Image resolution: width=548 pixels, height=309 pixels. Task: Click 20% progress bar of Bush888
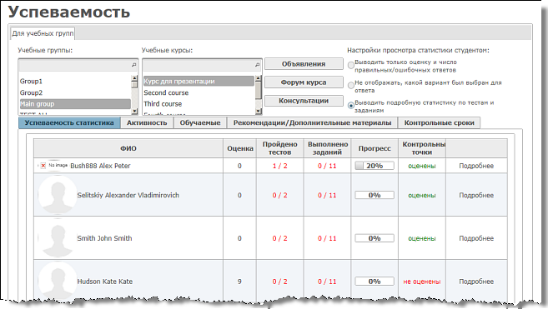(375, 166)
